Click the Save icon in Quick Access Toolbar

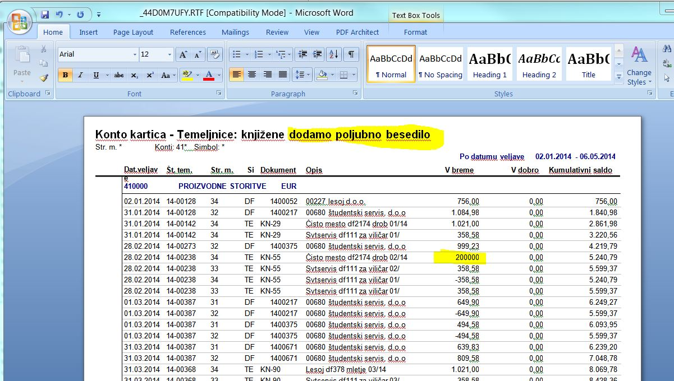[45, 13]
